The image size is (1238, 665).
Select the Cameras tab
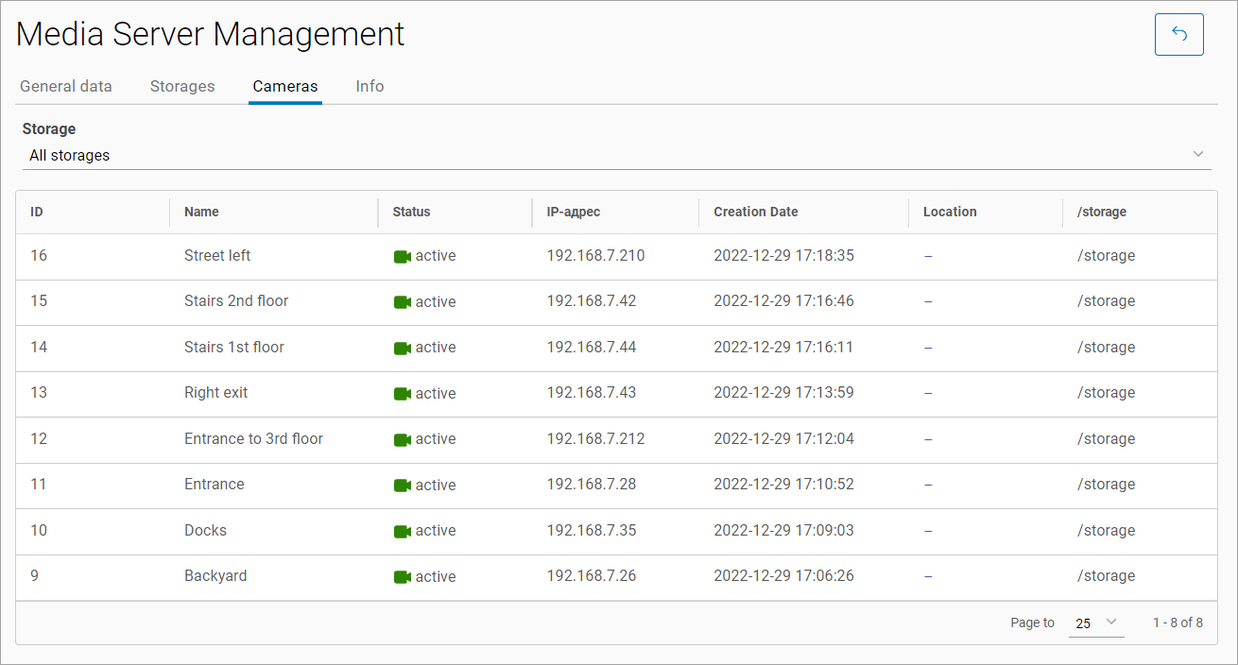pyautogui.click(x=285, y=86)
